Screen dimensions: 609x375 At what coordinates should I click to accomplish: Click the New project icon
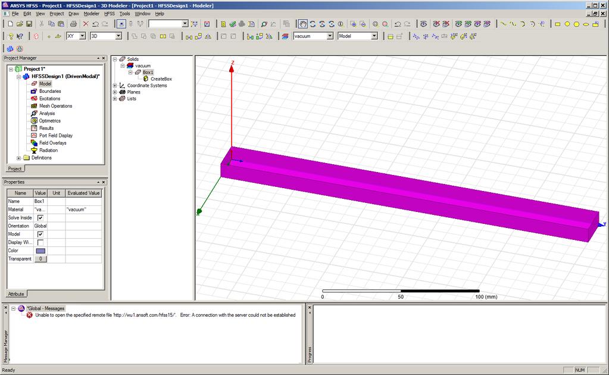coord(11,24)
